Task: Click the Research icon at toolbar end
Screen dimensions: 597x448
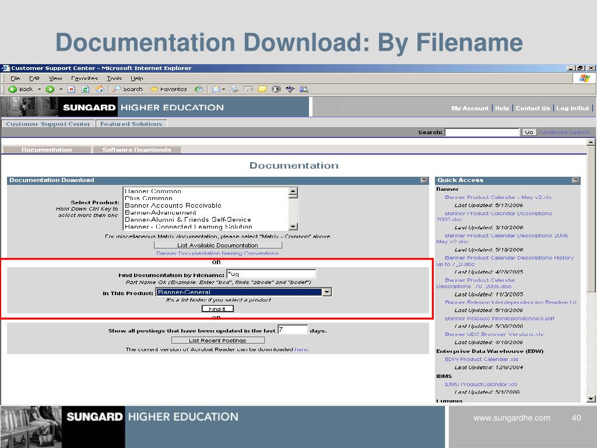Action: 304,89
